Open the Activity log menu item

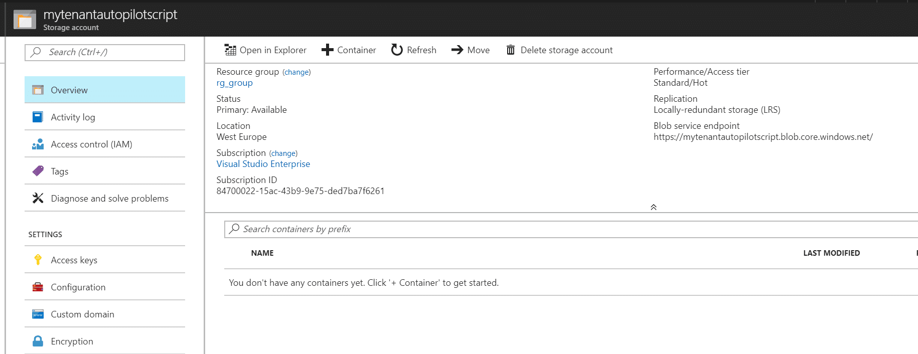pos(105,117)
